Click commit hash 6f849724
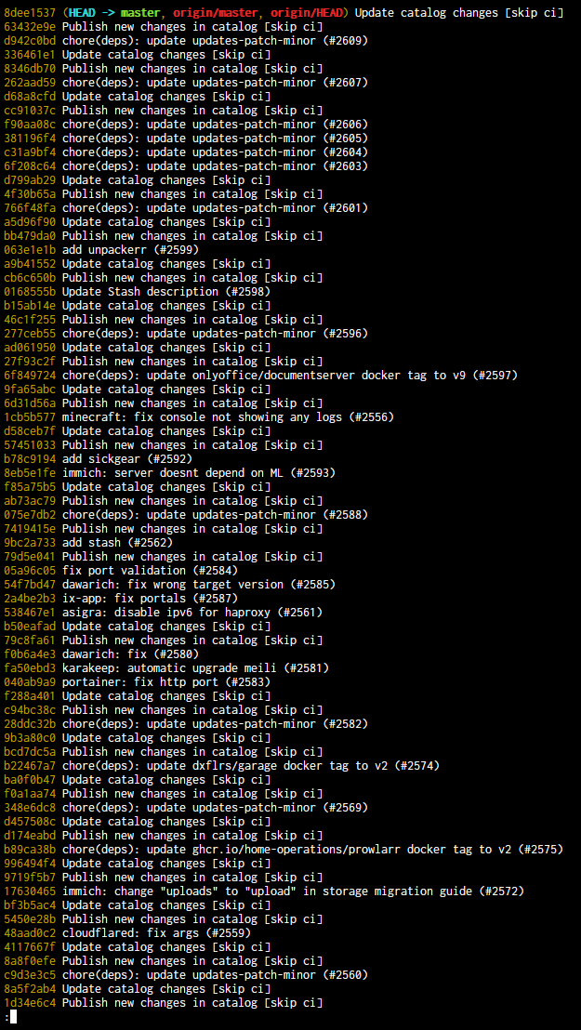581x1030 pixels. tap(30, 375)
